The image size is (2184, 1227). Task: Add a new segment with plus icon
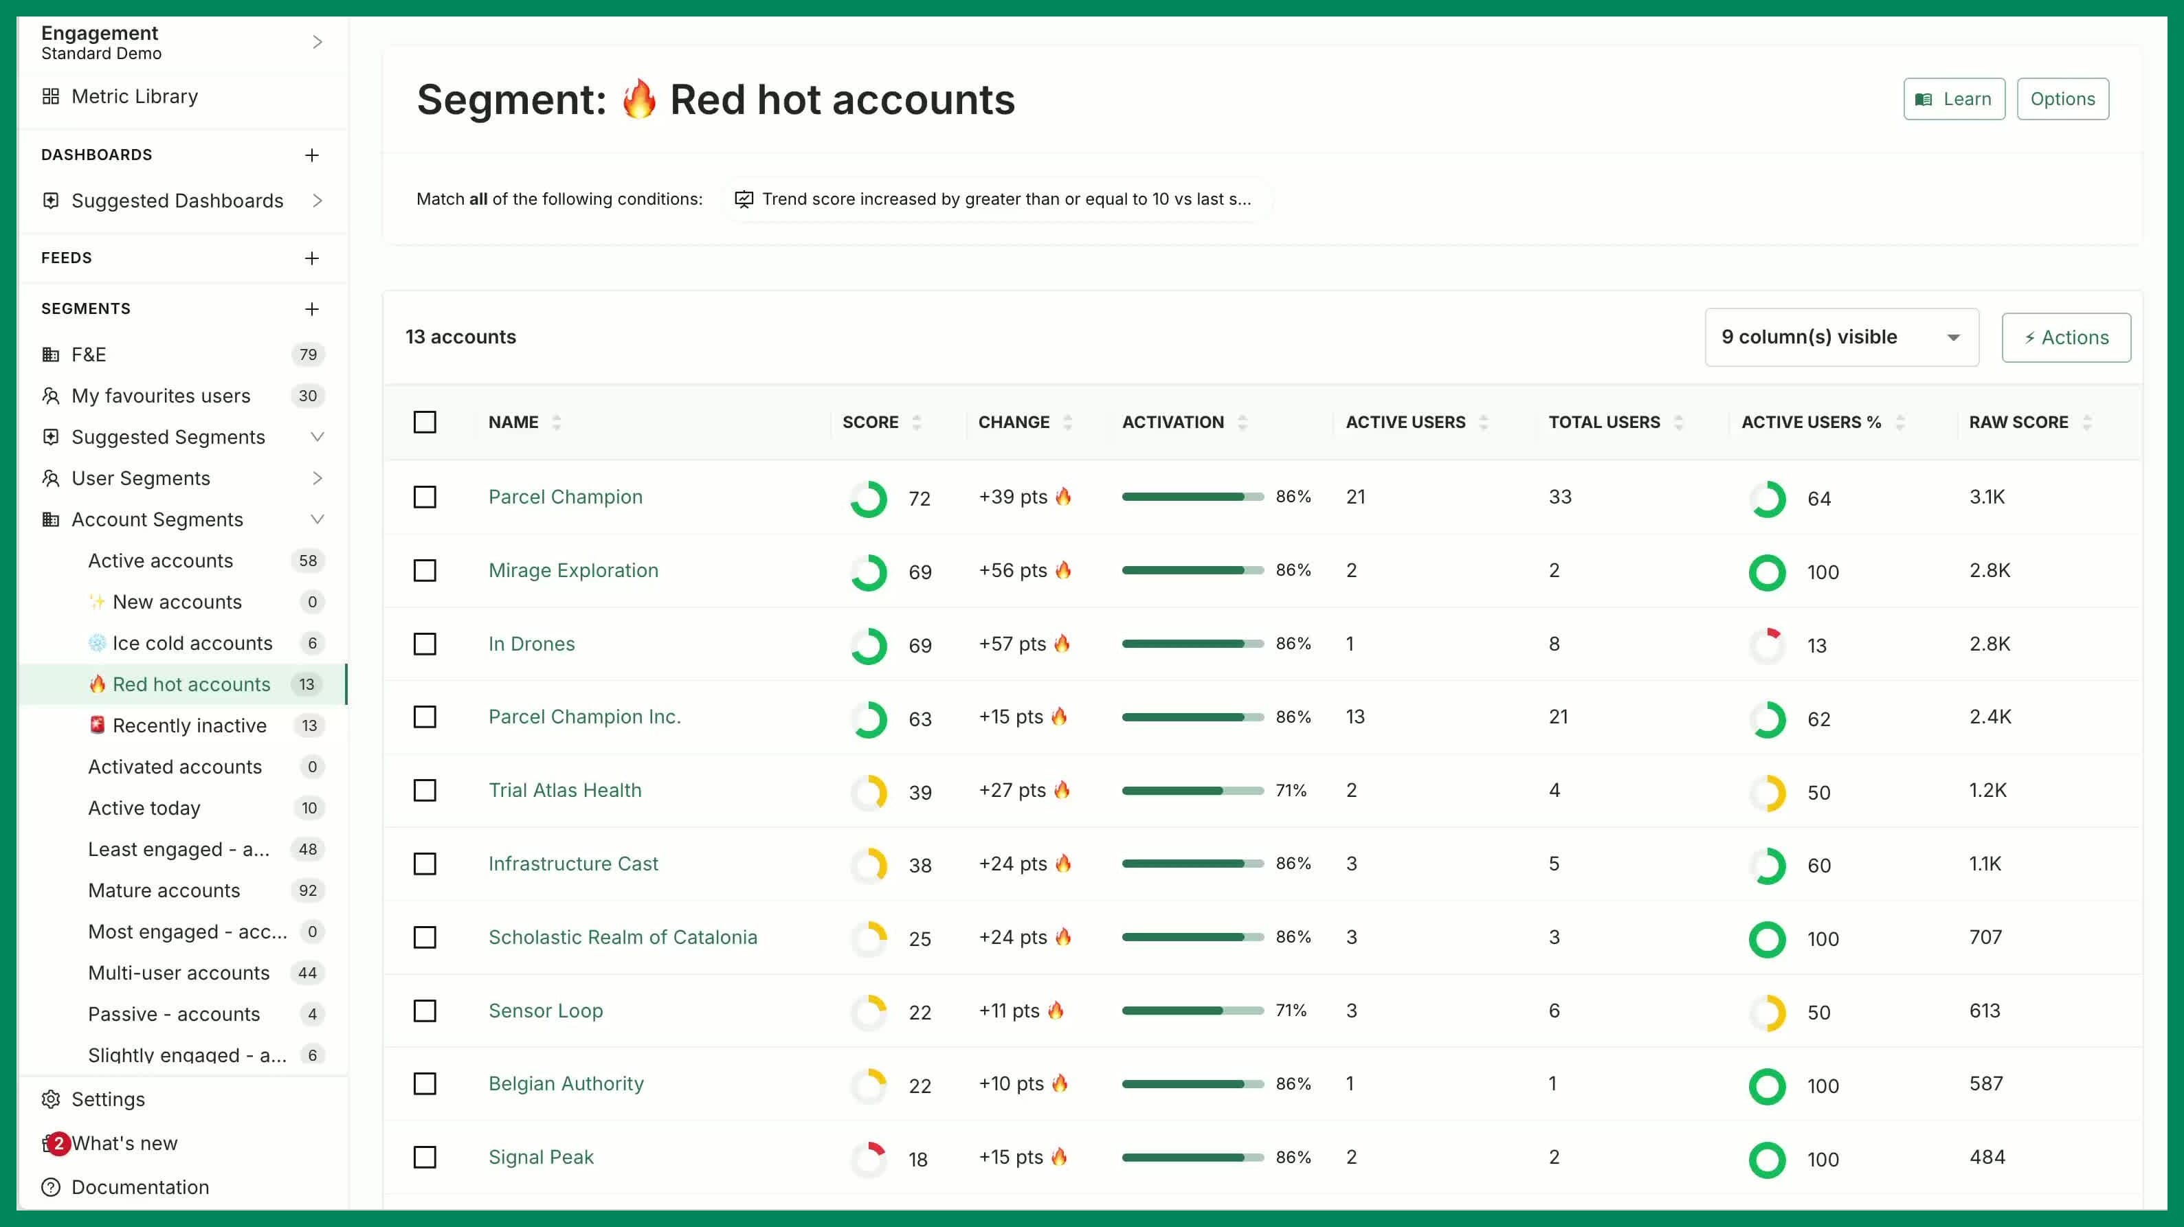point(312,309)
